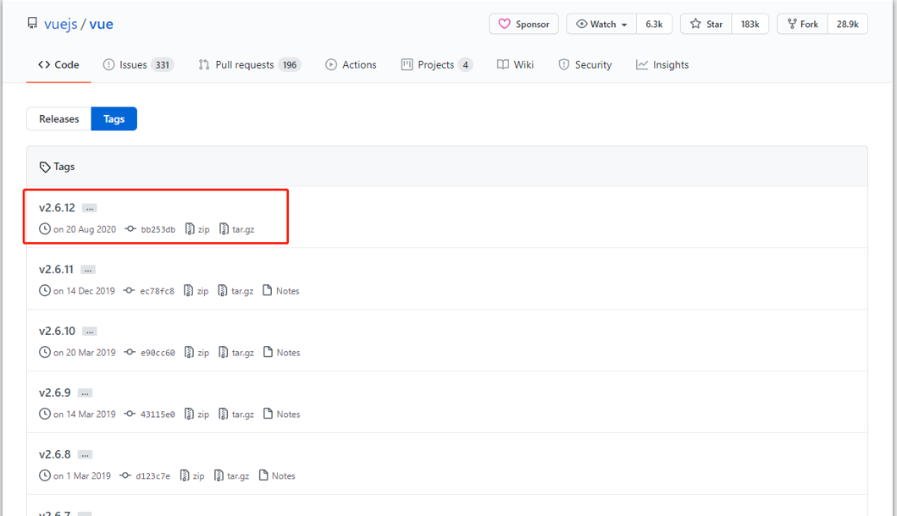This screenshot has width=897, height=516.
Task: Expand the ellipsis next to v2.6.8
Action: (86, 455)
